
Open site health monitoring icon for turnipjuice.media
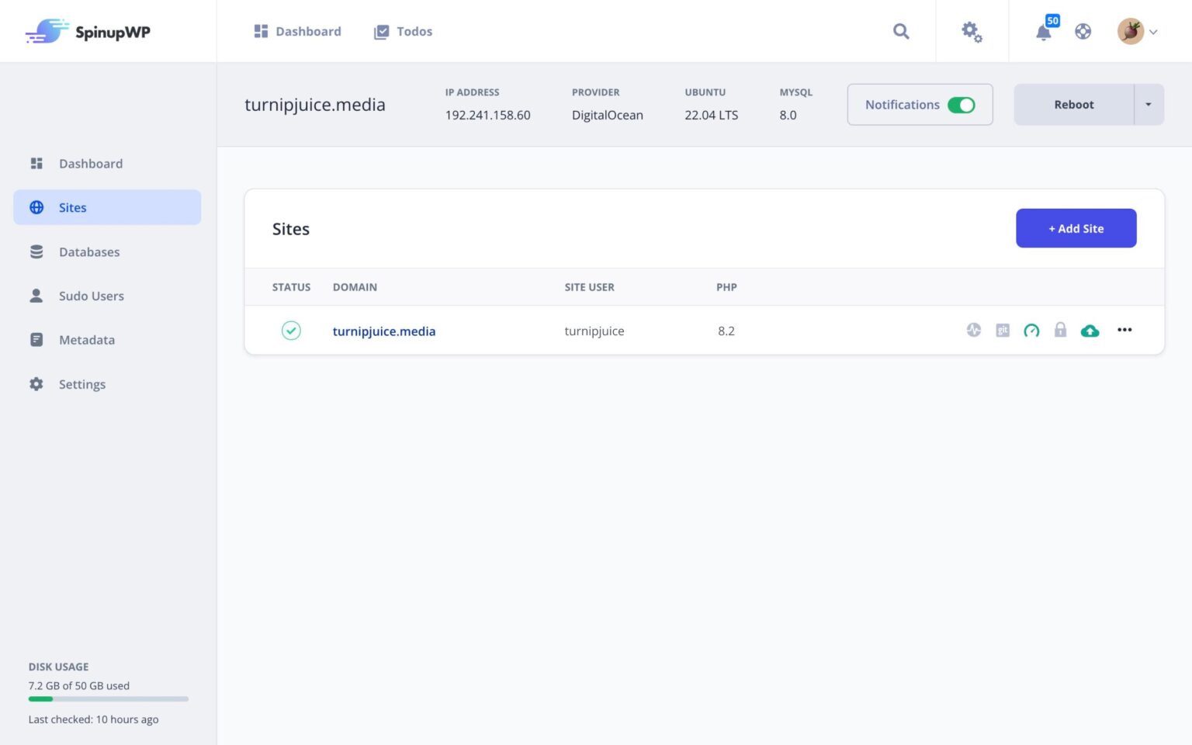pyautogui.click(x=973, y=330)
